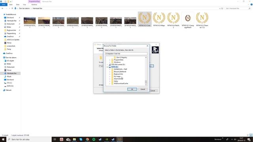Select OS (C:) drive in Explorer sidebar
The height and width of the screenshot is (142, 253).
tap(9, 83)
